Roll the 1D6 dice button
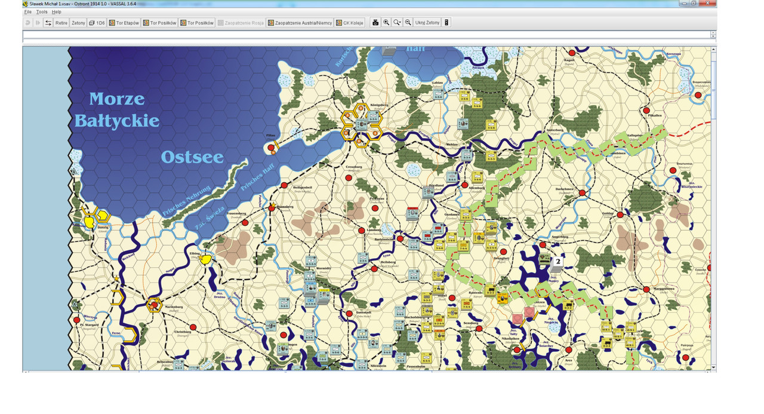The height and width of the screenshot is (414, 764). [x=97, y=23]
